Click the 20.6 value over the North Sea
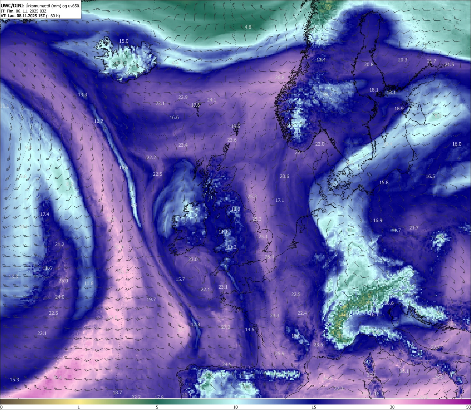 (x=284, y=176)
